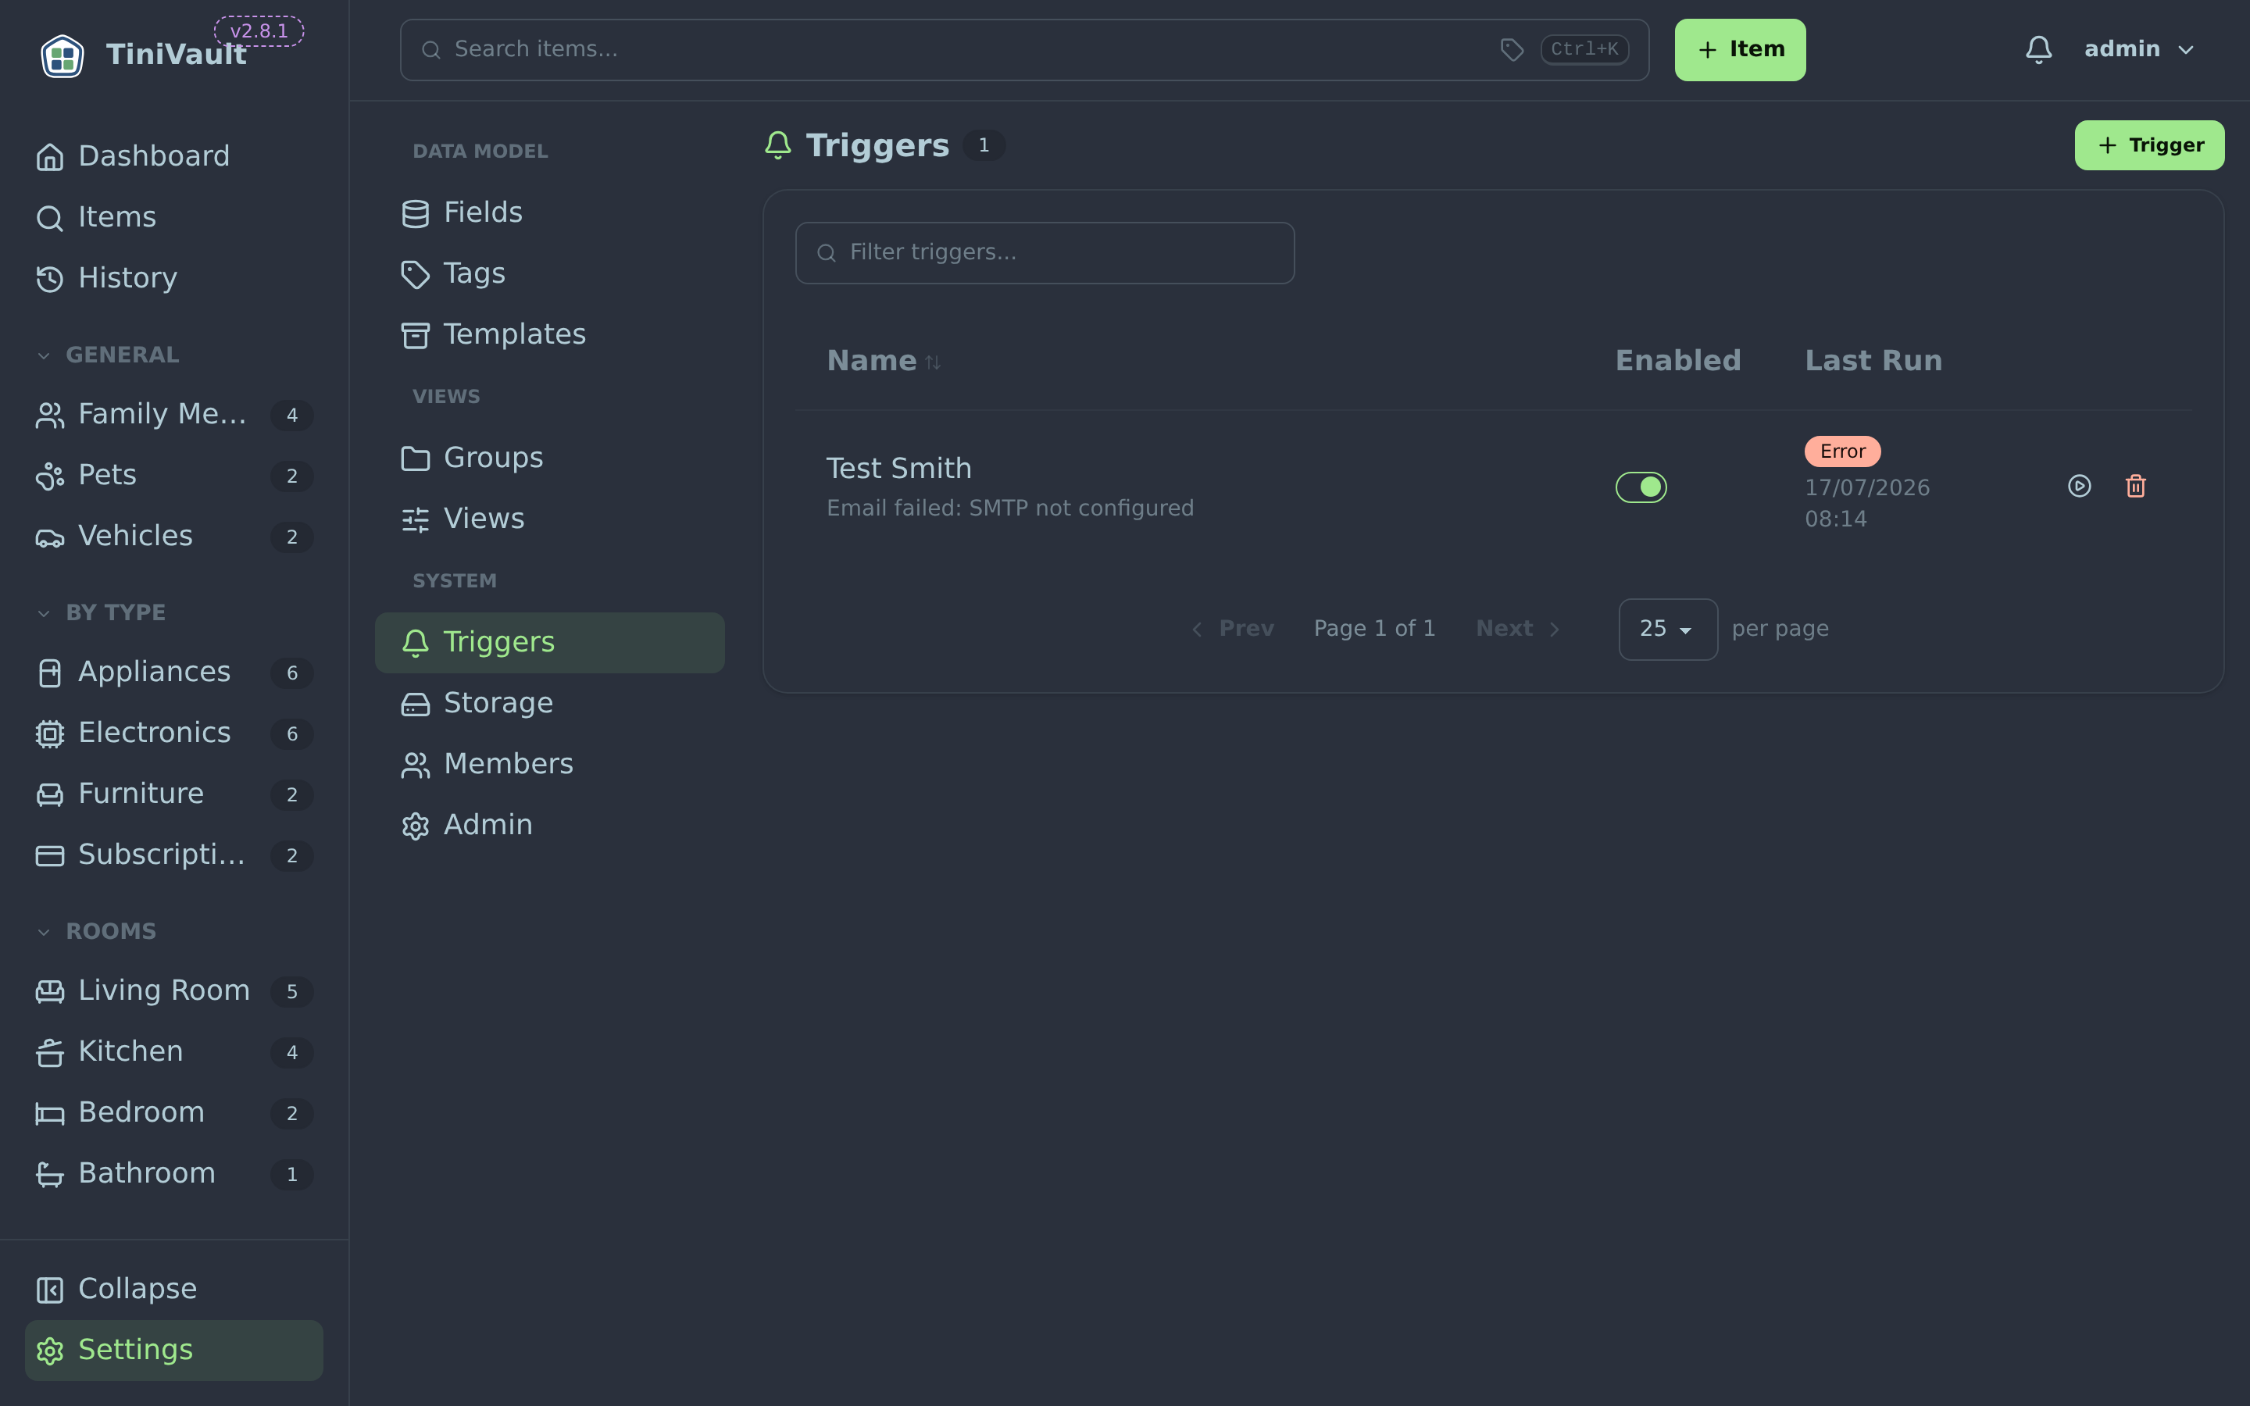This screenshot has width=2250, height=1406.
Task: Click the Bathroom bathtub icon
Action: pyautogui.click(x=50, y=1175)
